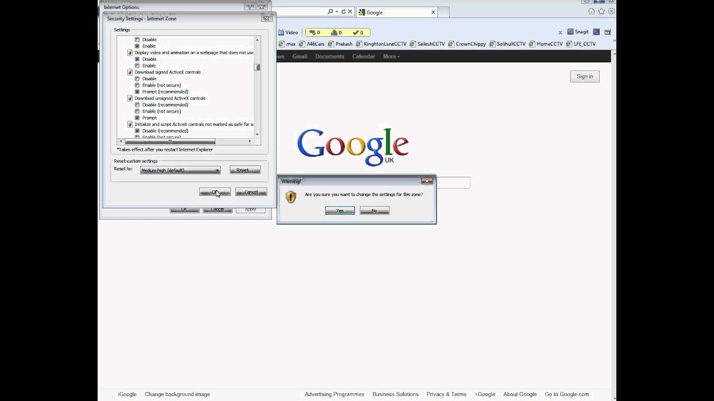Click the horizontal scrollbar thumb in settings list
Screen dimensions: 714x401
170,141
